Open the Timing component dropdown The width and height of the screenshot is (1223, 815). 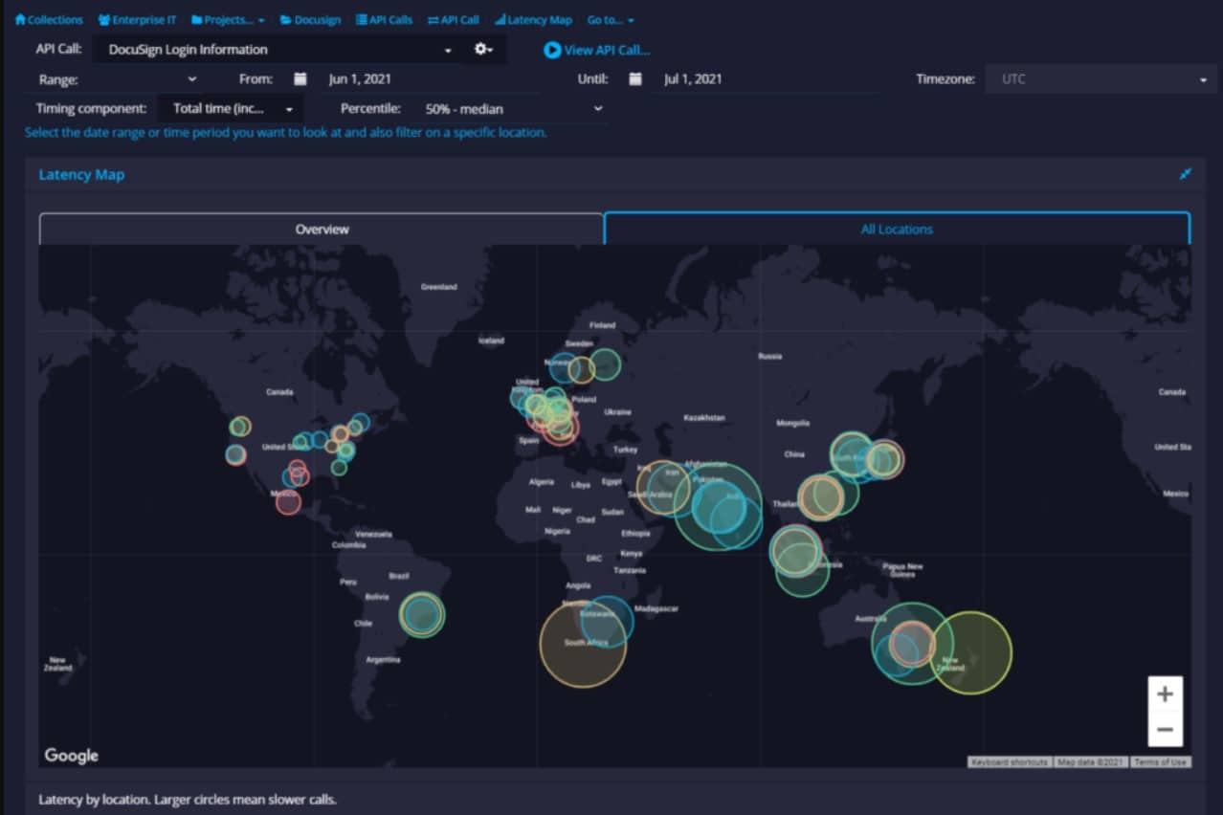pos(230,109)
